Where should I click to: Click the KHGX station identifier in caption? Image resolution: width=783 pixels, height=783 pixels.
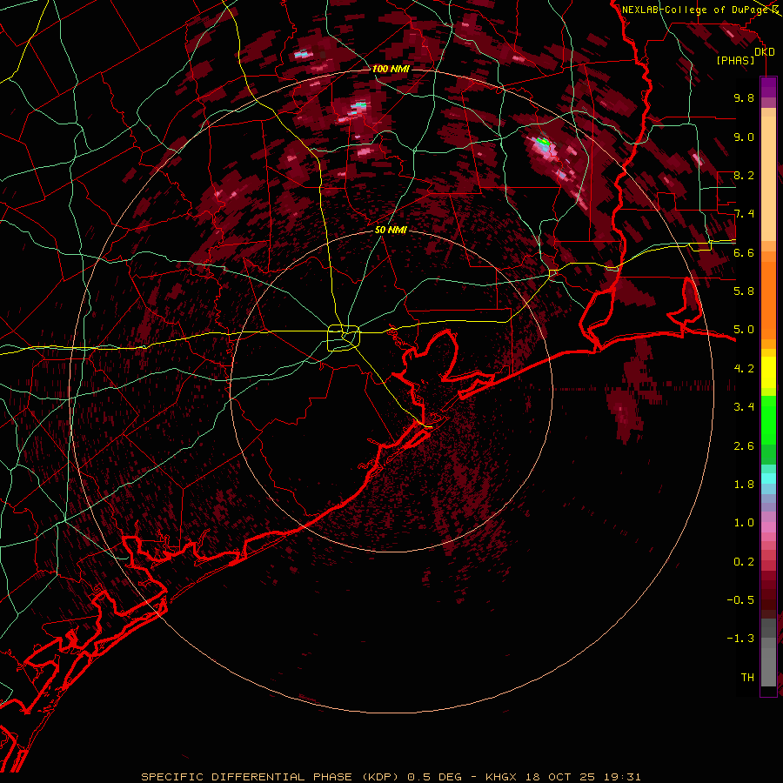pyautogui.click(x=502, y=777)
